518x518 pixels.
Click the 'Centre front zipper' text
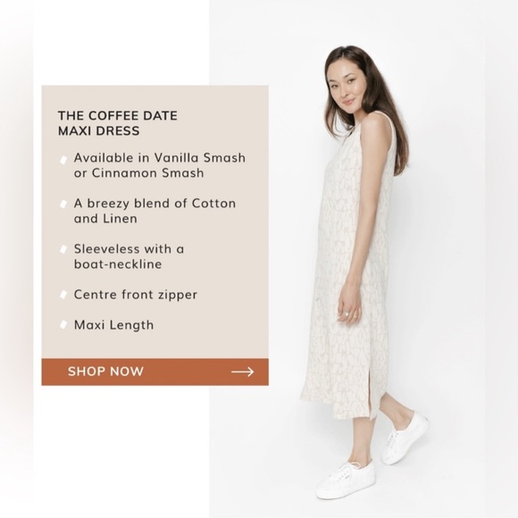tap(136, 295)
